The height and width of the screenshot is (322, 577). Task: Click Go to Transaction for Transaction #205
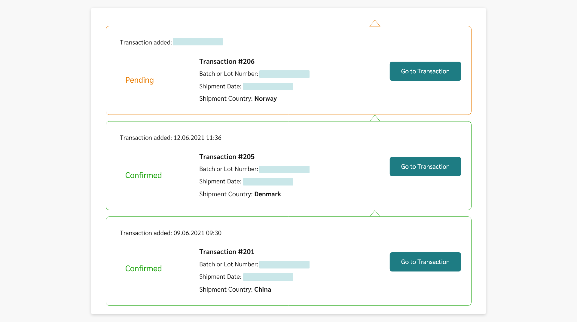point(425,166)
